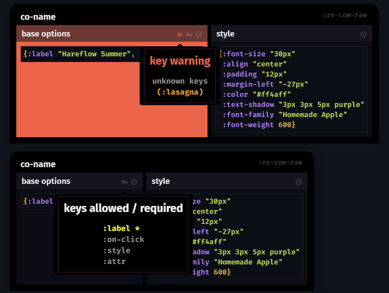Click :text-shadow line in the top style editor
The height and width of the screenshot is (293, 389).
pyautogui.click(x=293, y=105)
